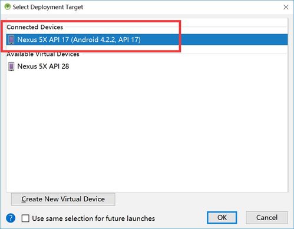294x229 pixels.
Task: Open Create New Virtual Device
Action: click(63, 199)
